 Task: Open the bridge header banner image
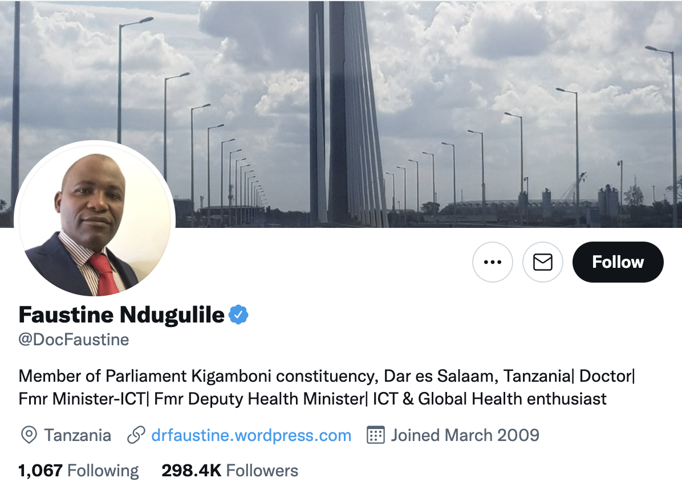341,114
